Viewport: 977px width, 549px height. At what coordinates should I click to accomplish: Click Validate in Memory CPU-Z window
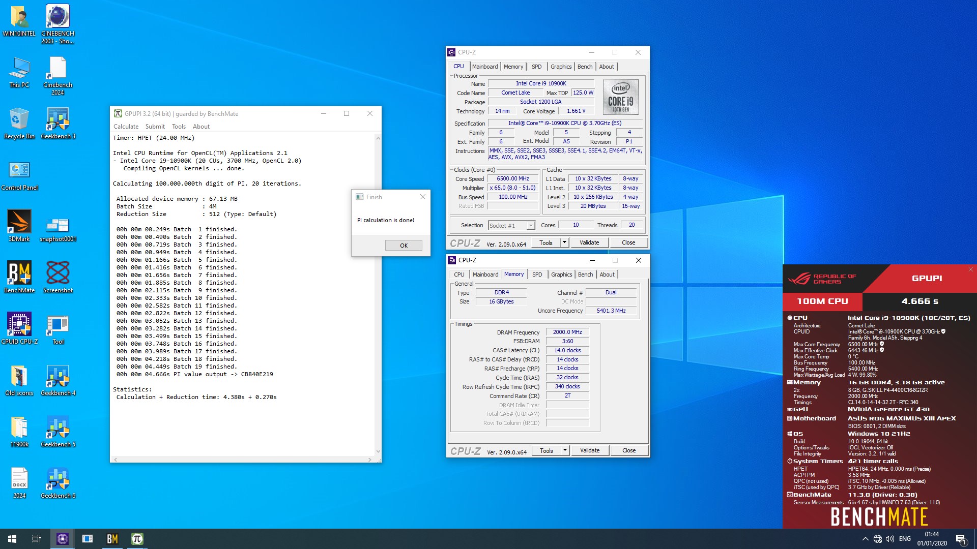[590, 450]
